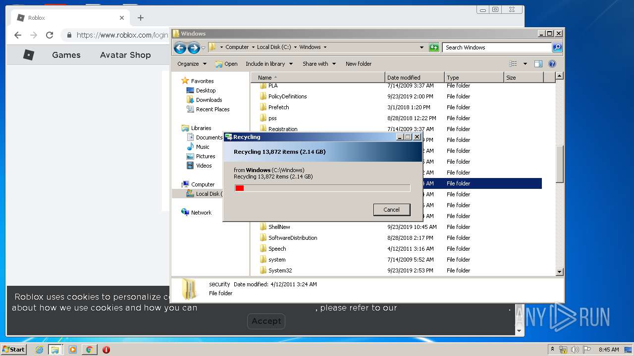The height and width of the screenshot is (356, 634).
Task: Open the Explorer Help question mark
Action: coord(552,64)
